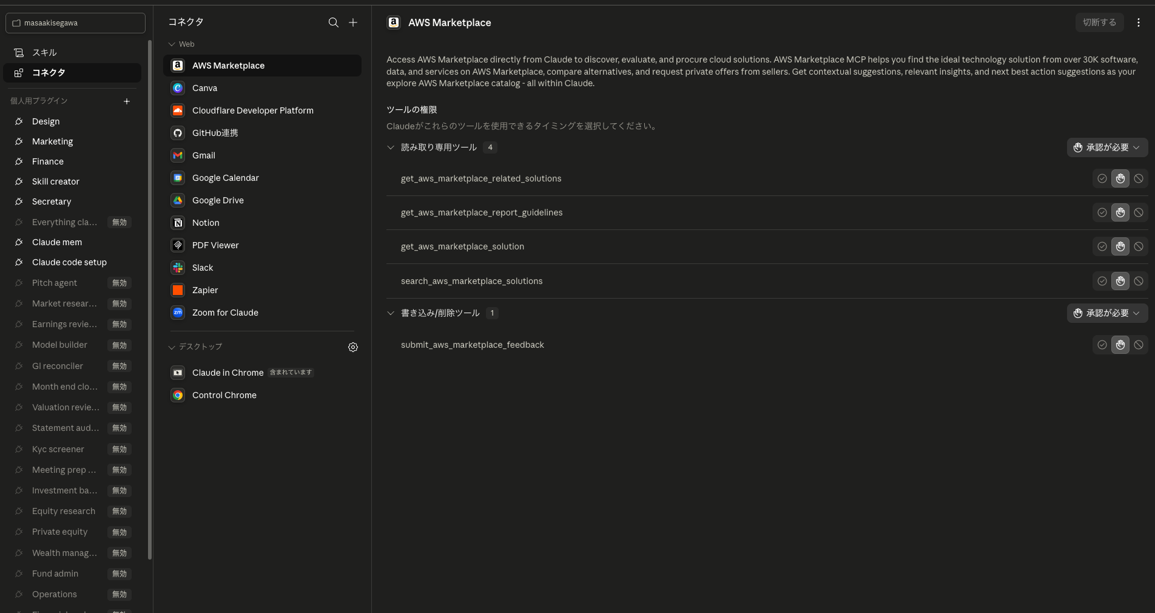Open the スキル section
Viewport: 1155px width, 613px height.
(x=72, y=53)
